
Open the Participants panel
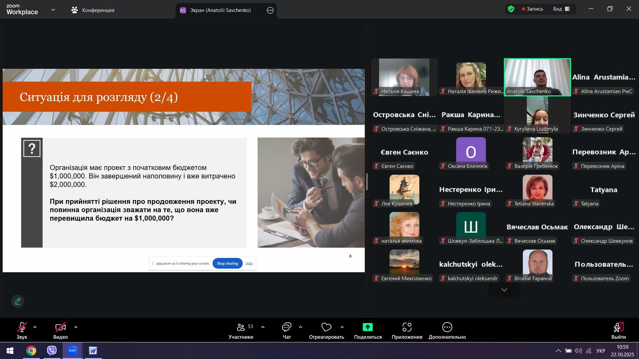click(x=241, y=327)
